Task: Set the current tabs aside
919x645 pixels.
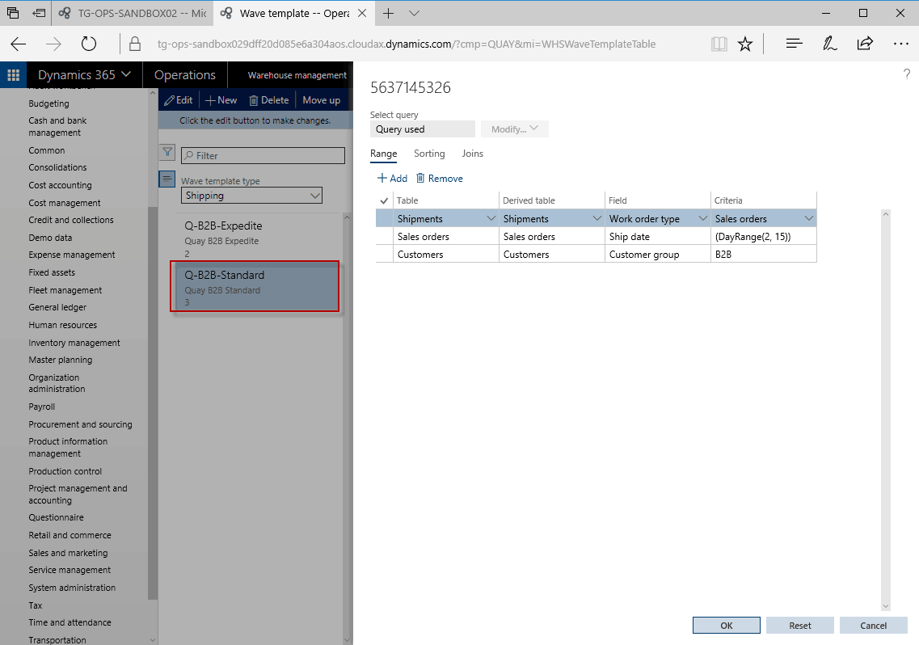Action: tap(40, 13)
